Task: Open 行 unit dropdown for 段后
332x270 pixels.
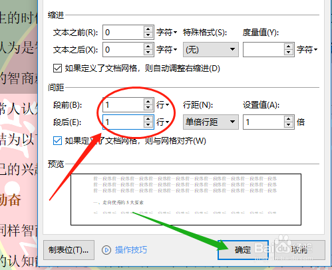Action: click(x=163, y=122)
